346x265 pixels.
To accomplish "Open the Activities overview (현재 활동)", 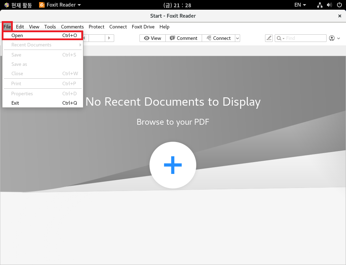I will coord(18,5).
